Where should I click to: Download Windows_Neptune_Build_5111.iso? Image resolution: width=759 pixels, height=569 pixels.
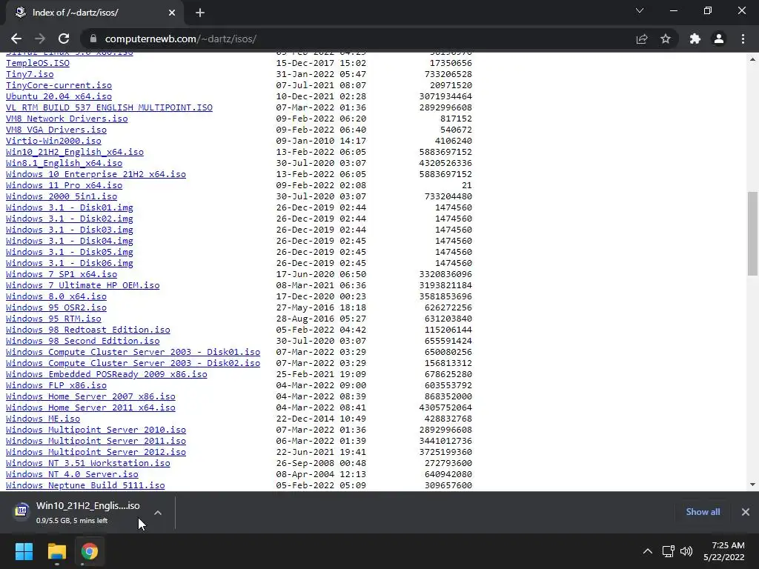point(85,486)
